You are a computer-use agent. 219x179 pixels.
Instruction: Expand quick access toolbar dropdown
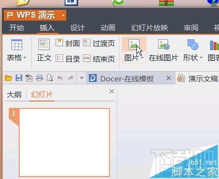(x=82, y=78)
